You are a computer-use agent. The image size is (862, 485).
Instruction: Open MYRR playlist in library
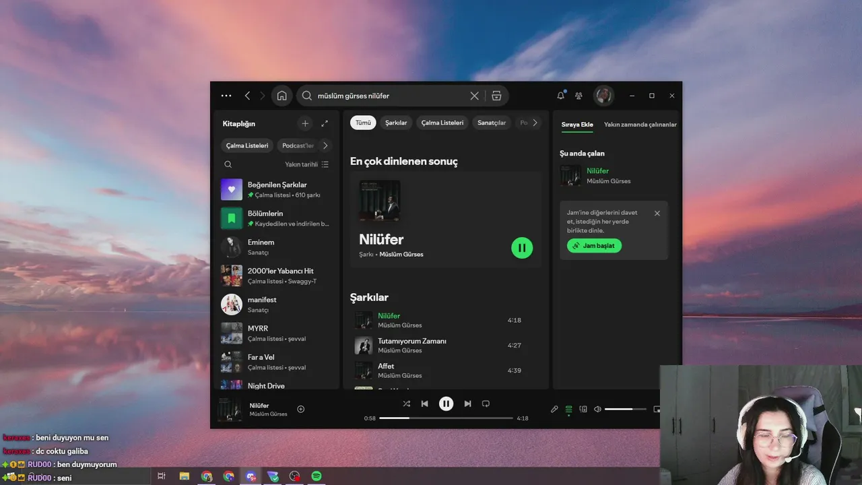[x=277, y=333]
